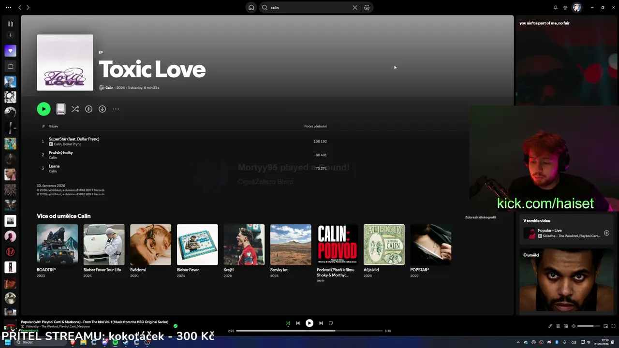Open the folder item in the sidebar
The image size is (619, 348).
click(x=10, y=66)
